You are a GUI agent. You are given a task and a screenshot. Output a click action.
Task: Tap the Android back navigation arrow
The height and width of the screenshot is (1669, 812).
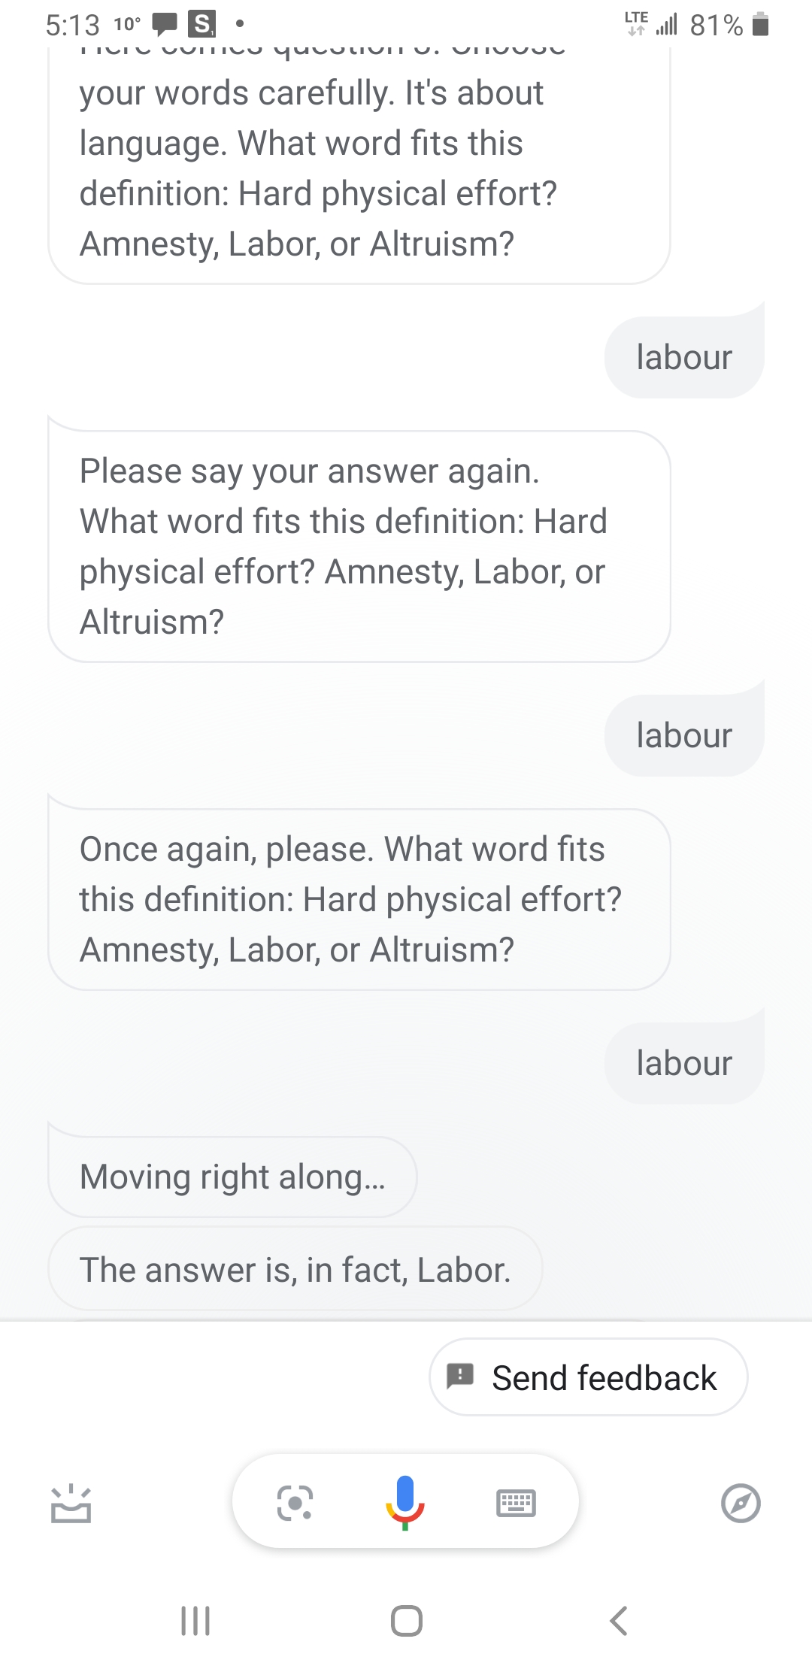coord(618,1621)
